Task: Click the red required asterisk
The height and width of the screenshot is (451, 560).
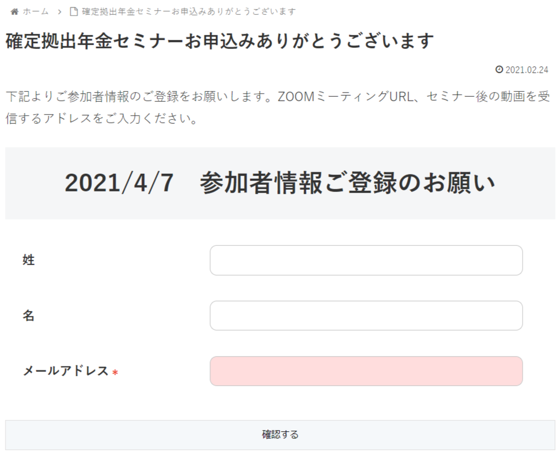Action: tap(115, 372)
